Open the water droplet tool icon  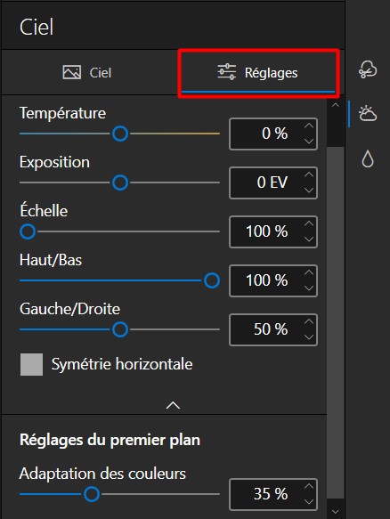(368, 158)
